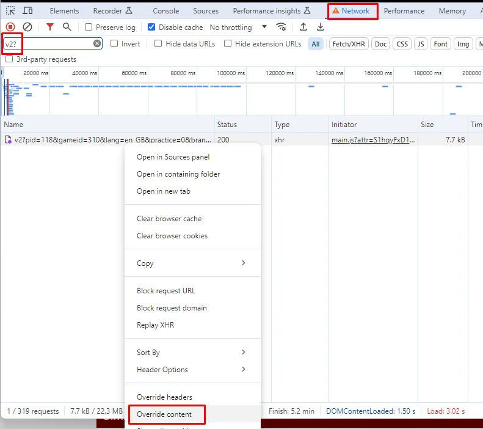Check Hide data URLs
This screenshot has width=483, height=429.
pos(158,43)
